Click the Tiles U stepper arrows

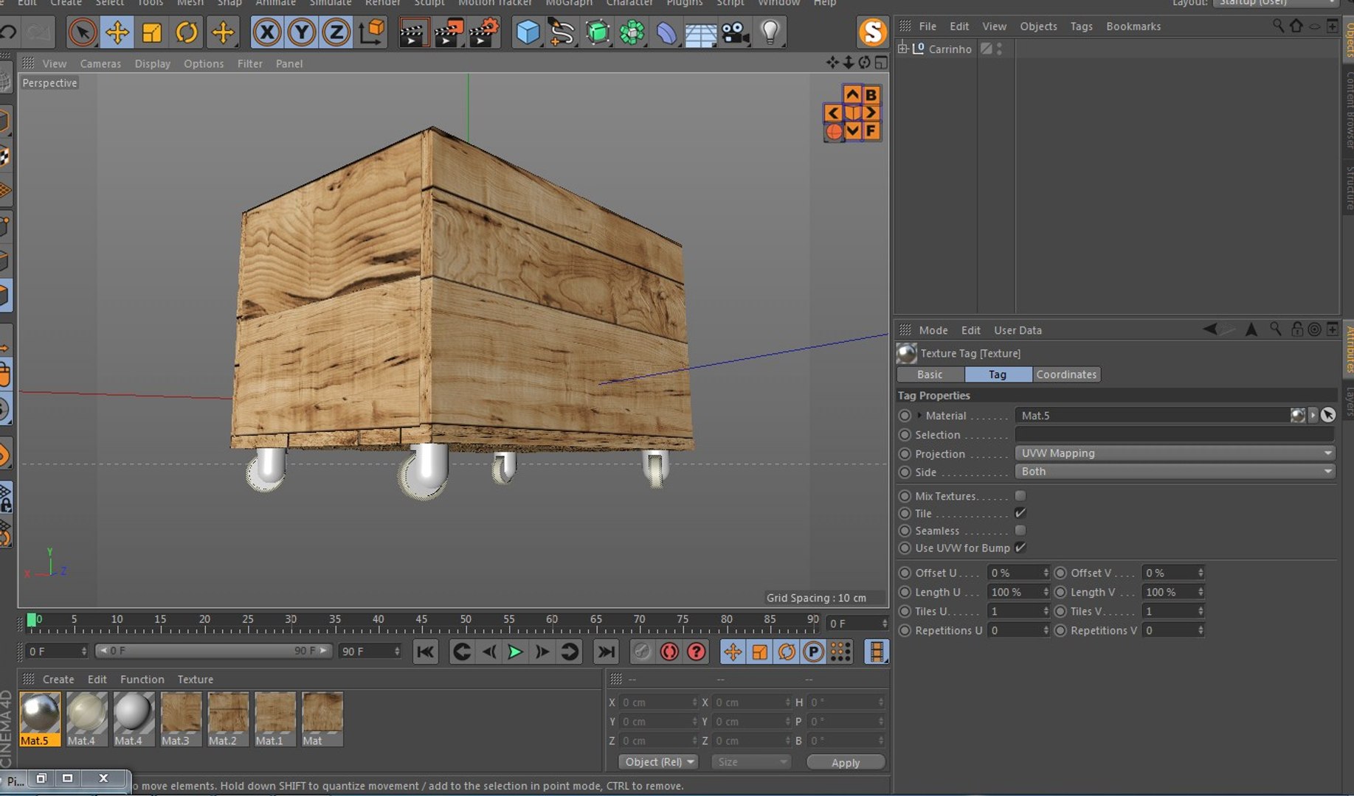click(x=1046, y=611)
